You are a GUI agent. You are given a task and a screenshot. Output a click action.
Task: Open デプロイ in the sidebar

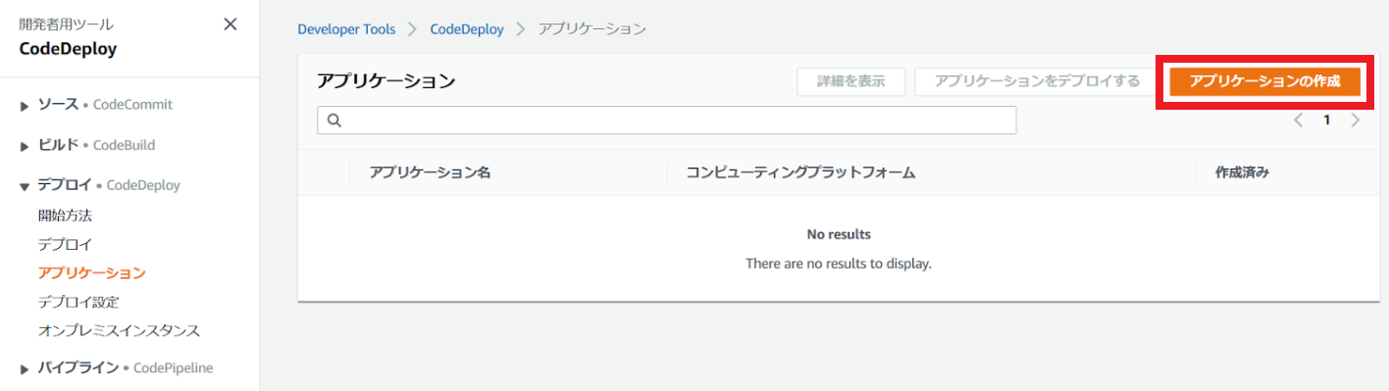pyautogui.click(x=65, y=244)
